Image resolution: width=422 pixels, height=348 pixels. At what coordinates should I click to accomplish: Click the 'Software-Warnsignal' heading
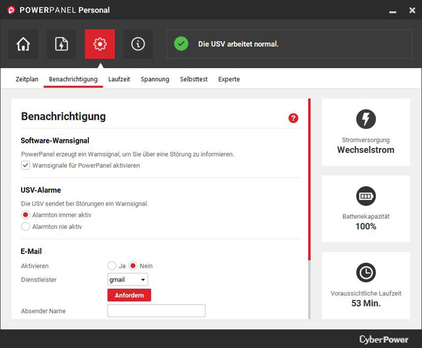(x=55, y=140)
